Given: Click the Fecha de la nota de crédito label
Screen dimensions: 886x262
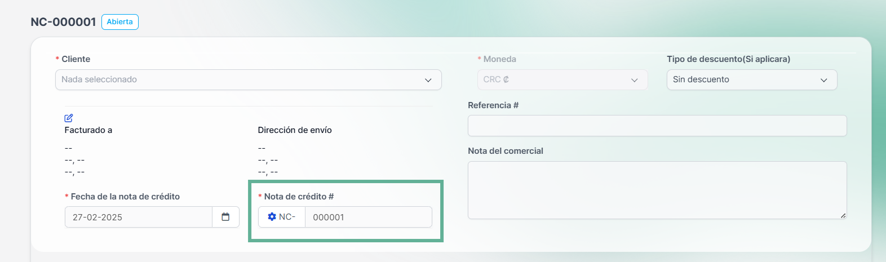Looking at the screenshot, I should (x=125, y=197).
